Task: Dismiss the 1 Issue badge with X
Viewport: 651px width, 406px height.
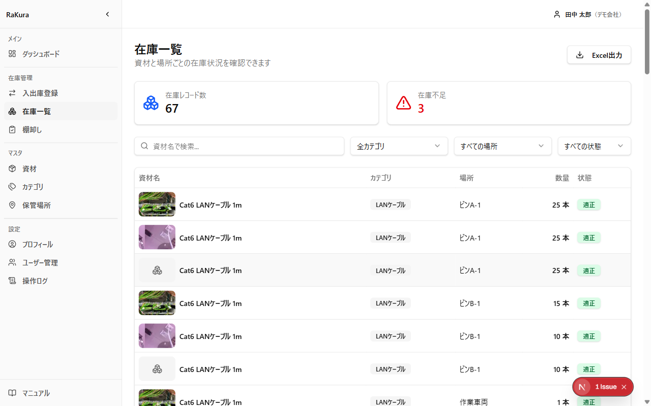Action: tap(624, 387)
